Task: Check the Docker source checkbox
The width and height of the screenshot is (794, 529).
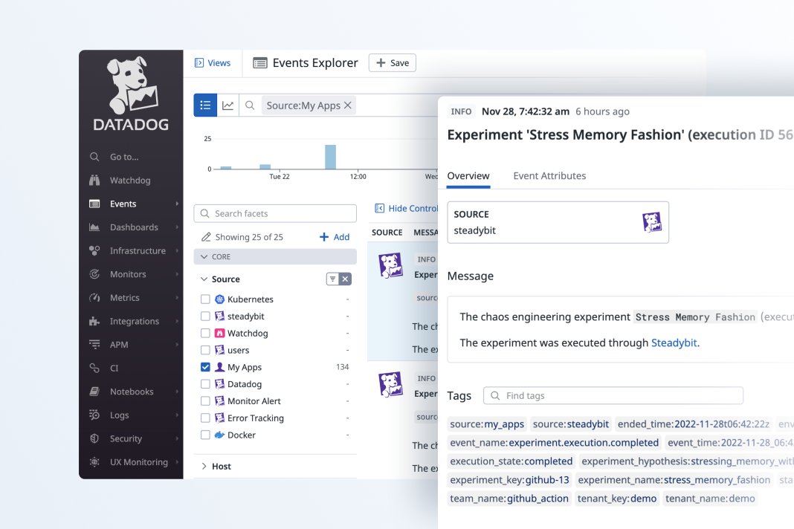Action: 205,435
